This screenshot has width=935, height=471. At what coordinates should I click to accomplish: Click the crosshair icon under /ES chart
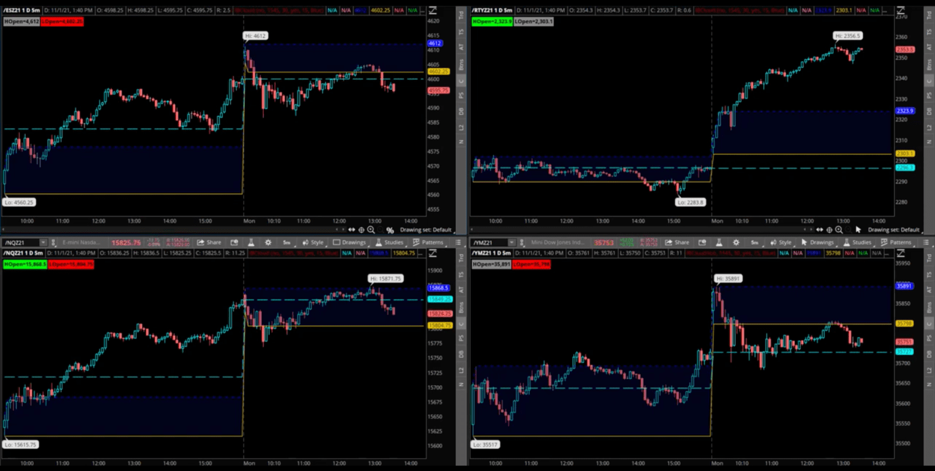click(x=361, y=230)
